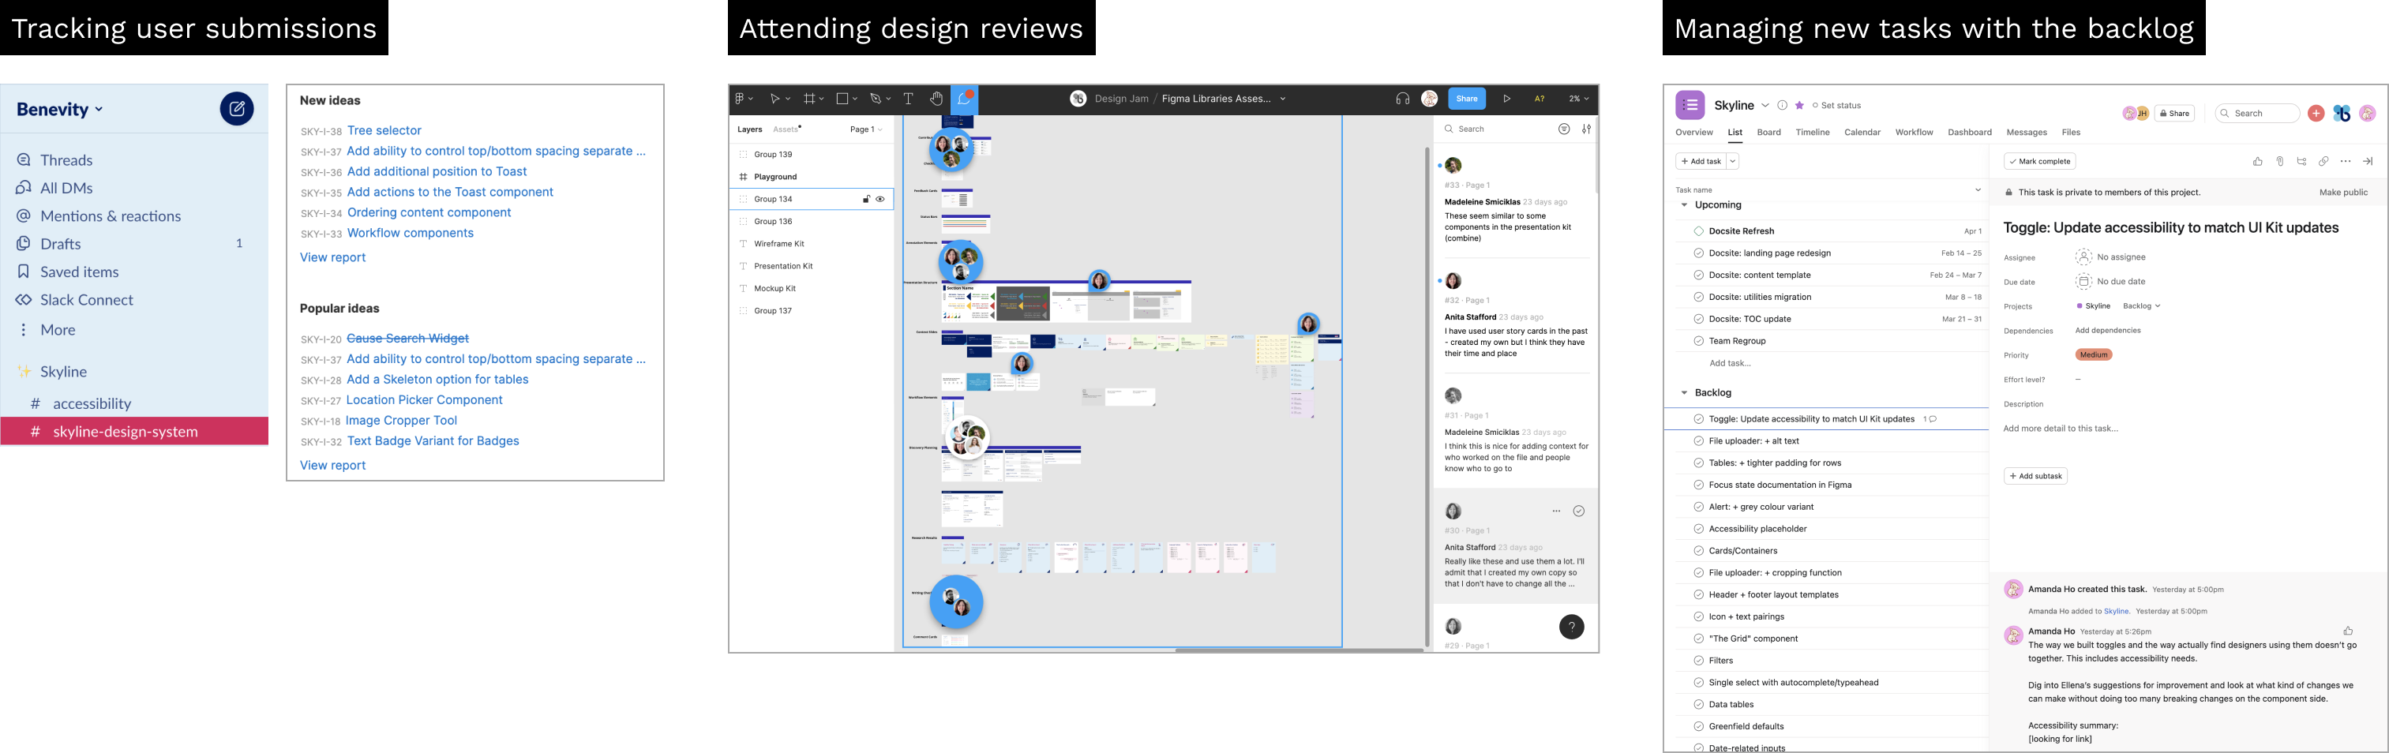Select the Pen tool in Figma

pyautogui.click(x=876, y=99)
